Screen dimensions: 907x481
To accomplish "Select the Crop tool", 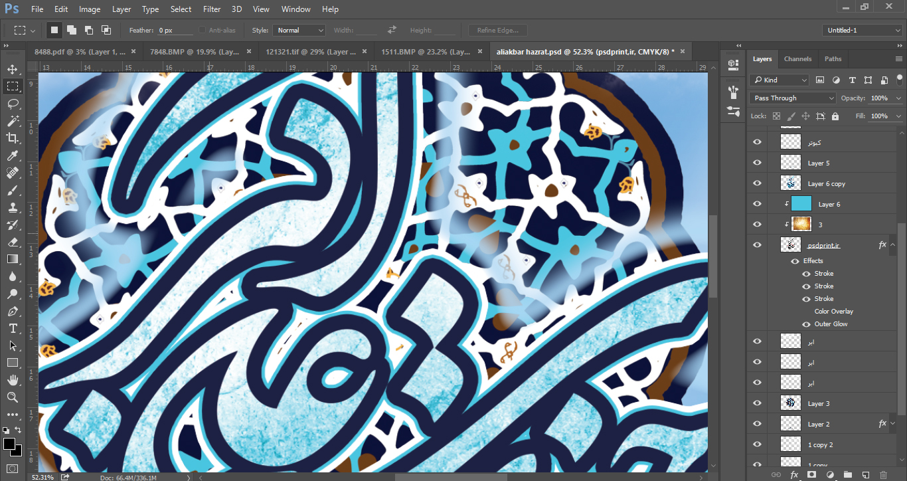I will click(13, 138).
